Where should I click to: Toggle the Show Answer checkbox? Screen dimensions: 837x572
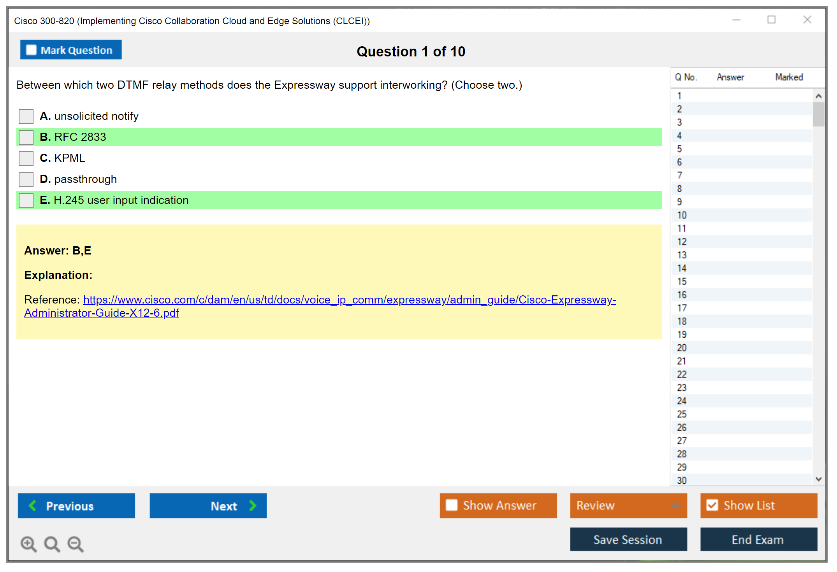click(x=452, y=505)
